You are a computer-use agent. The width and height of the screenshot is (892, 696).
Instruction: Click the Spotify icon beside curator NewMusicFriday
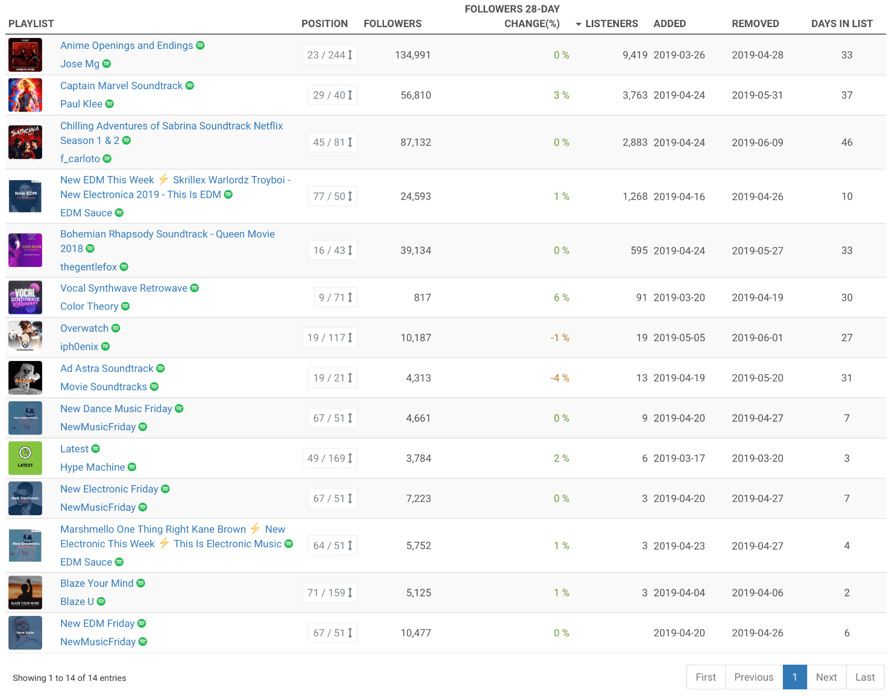click(x=143, y=427)
